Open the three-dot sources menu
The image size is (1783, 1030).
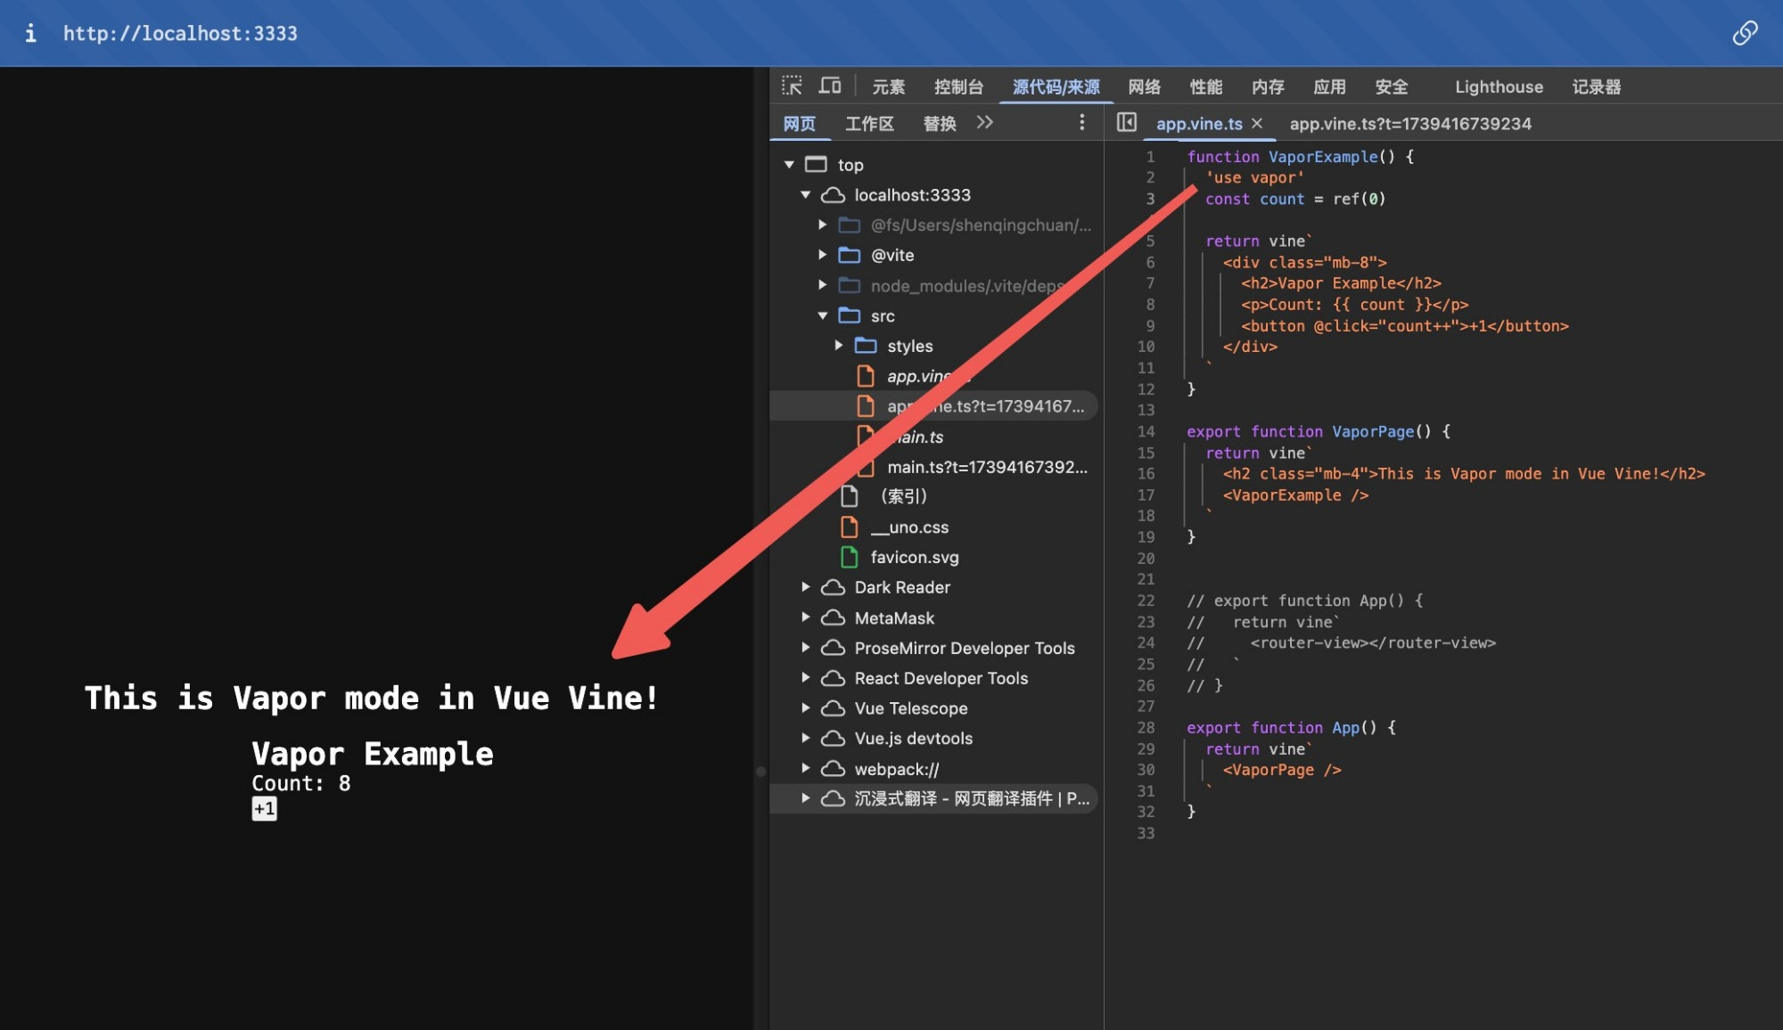point(1081,122)
